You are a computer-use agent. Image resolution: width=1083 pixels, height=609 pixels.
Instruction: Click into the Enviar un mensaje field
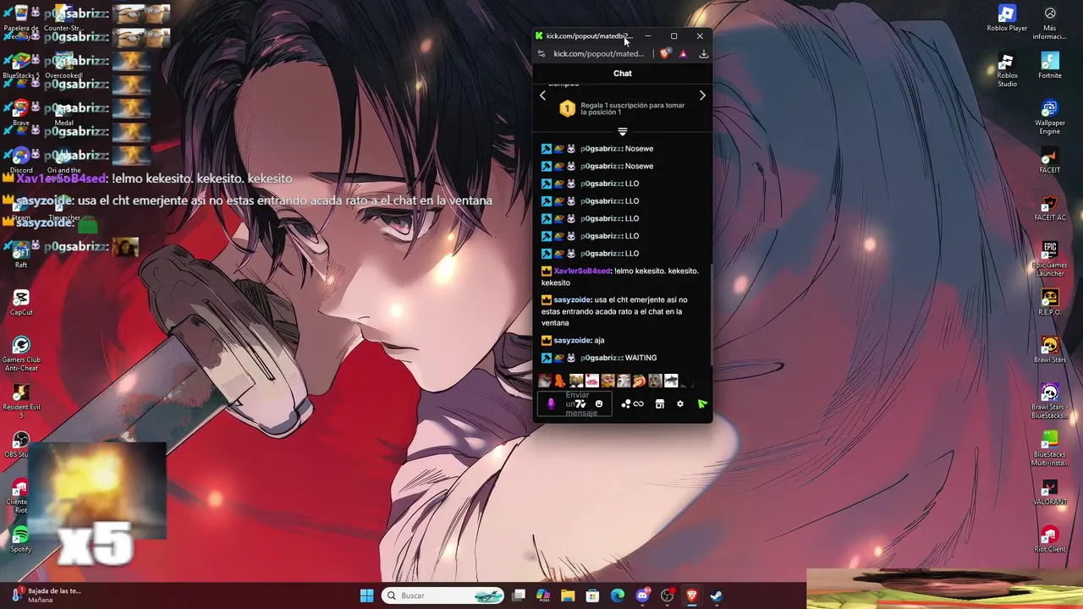coord(574,404)
